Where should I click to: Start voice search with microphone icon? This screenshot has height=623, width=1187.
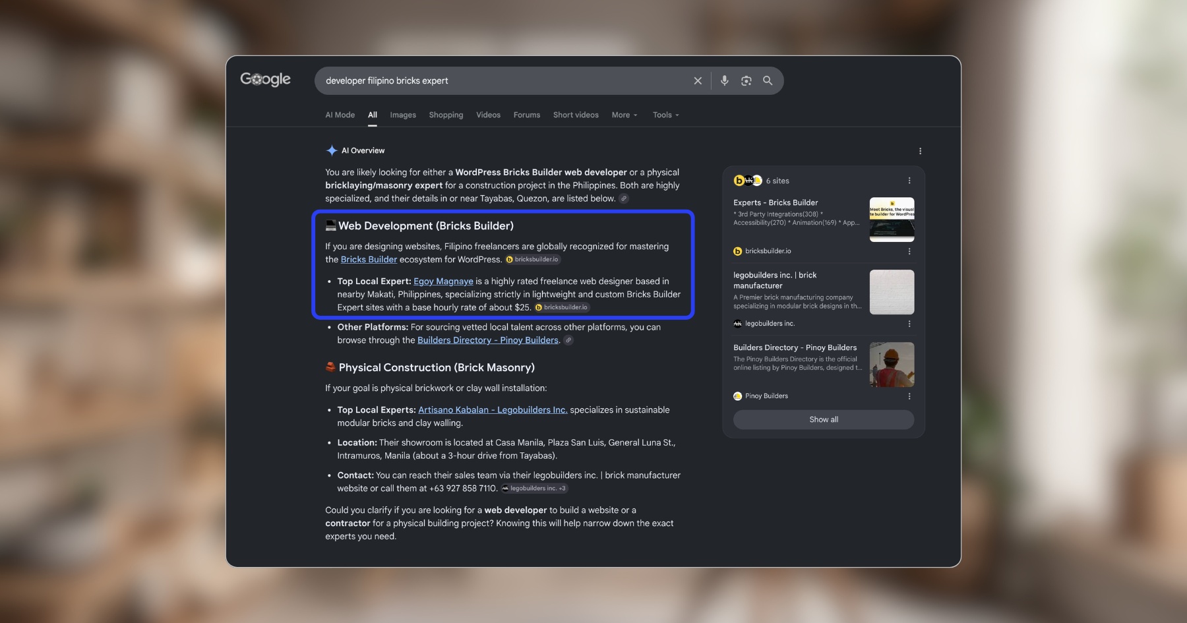click(x=725, y=80)
